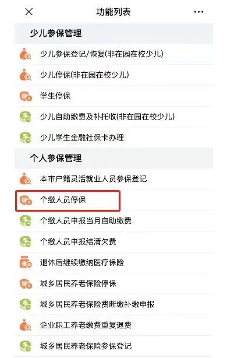Viewport: 234px width, 358px height.
Task: Tap the 少儿参保管理 section header
Action: (114, 33)
